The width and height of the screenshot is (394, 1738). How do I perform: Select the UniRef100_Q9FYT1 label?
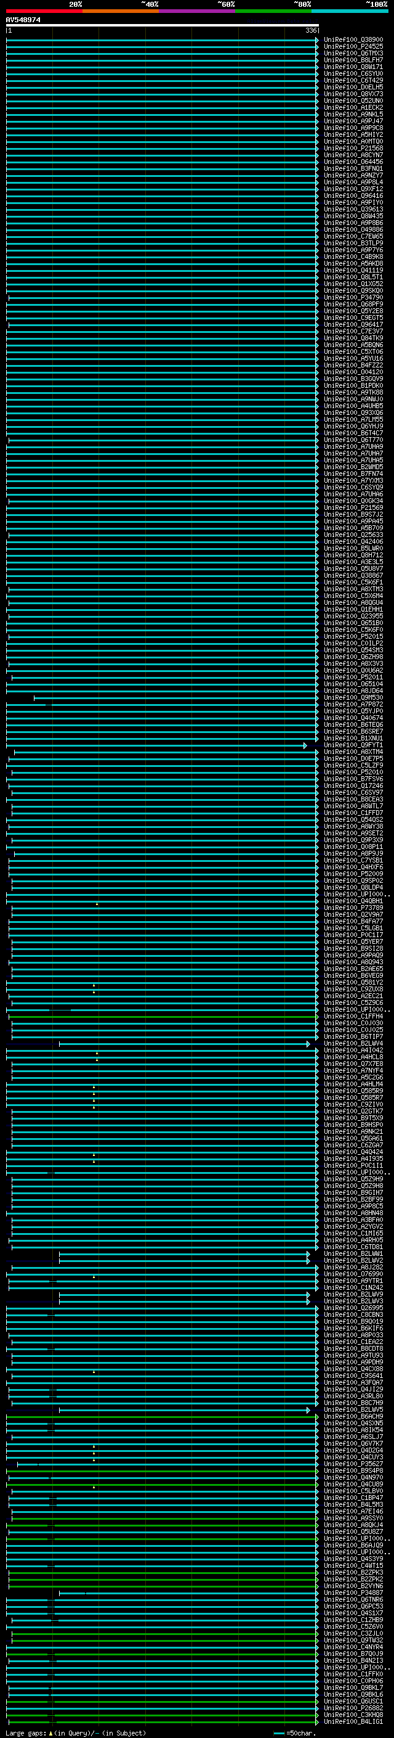point(353,745)
